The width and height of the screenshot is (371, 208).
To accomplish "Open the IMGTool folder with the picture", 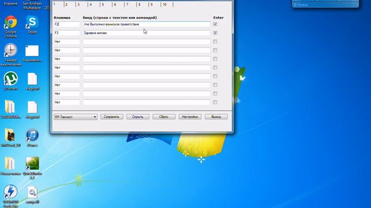I will click(10, 138).
